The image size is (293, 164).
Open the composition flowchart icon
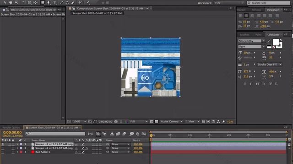click(218, 122)
